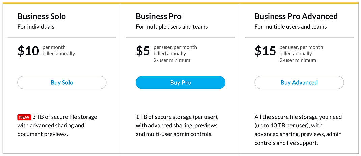Viewport: 361px width, 156px height.
Task: Click the blue Buy Pro button
Action: [x=180, y=83]
